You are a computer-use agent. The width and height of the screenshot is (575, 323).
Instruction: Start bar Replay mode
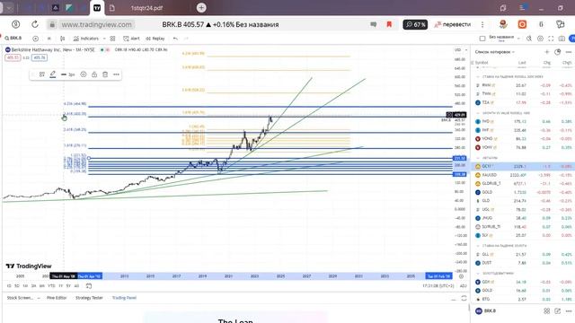pyautogui.click(x=155, y=39)
